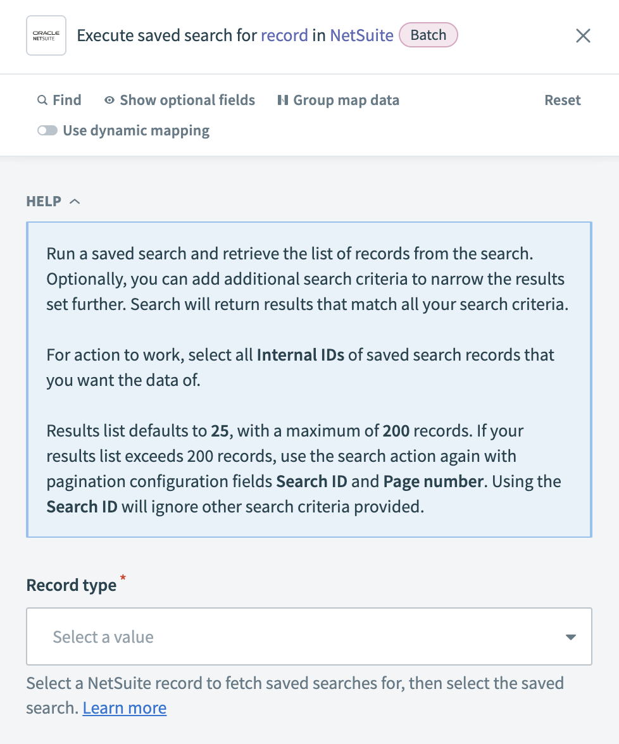Screen dimensions: 619x744
Task: Click the Record type dropdown arrow
Action: (570, 636)
